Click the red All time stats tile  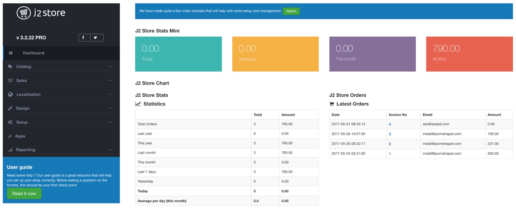point(469,54)
